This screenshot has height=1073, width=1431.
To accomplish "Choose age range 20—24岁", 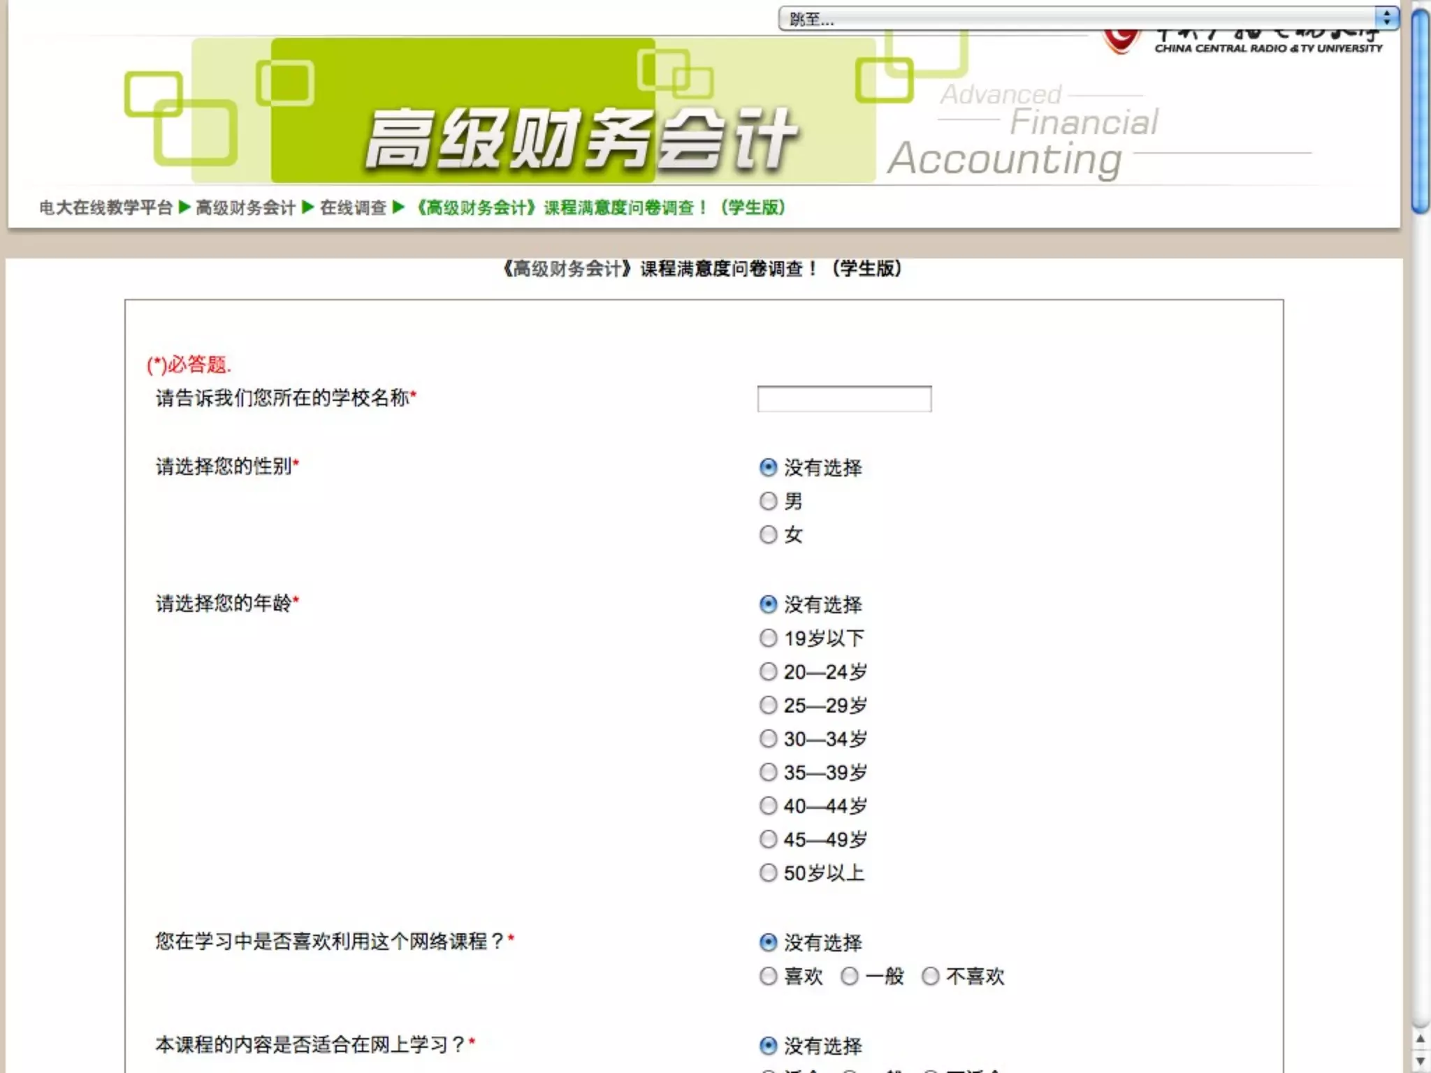I will point(768,671).
